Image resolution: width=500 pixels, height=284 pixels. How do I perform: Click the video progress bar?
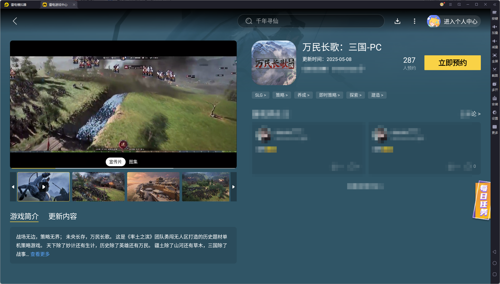tap(123, 168)
